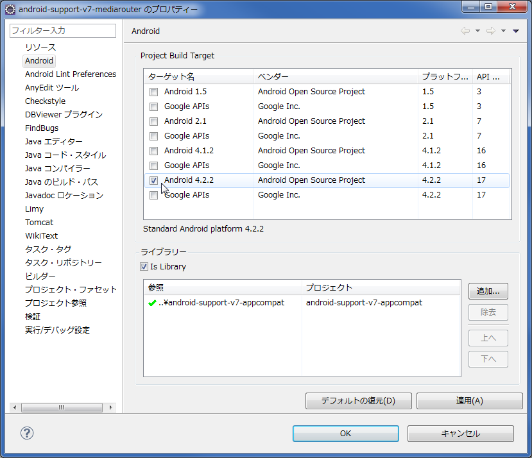
Task: Select プロジェクト参照 in the tree
Action: pyautogui.click(x=56, y=303)
